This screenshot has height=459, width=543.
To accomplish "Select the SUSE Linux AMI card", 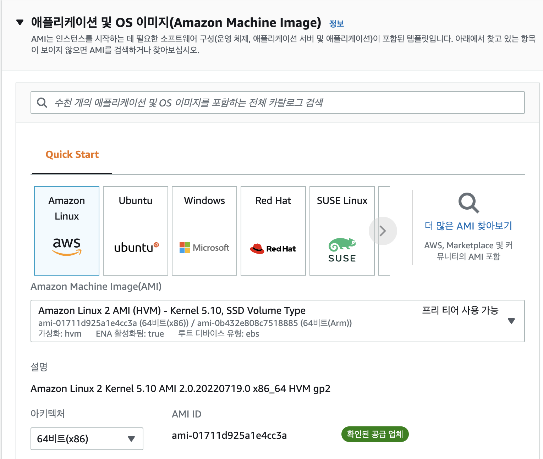I will click(x=342, y=231).
